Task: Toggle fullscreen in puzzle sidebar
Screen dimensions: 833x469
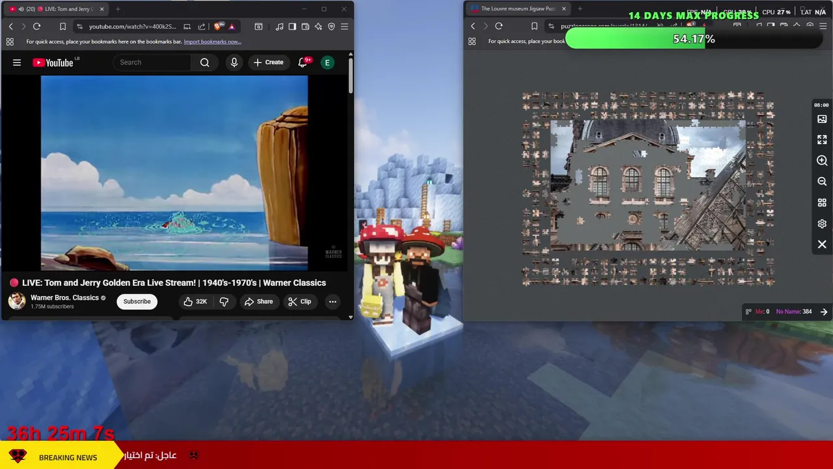Action: [822, 139]
